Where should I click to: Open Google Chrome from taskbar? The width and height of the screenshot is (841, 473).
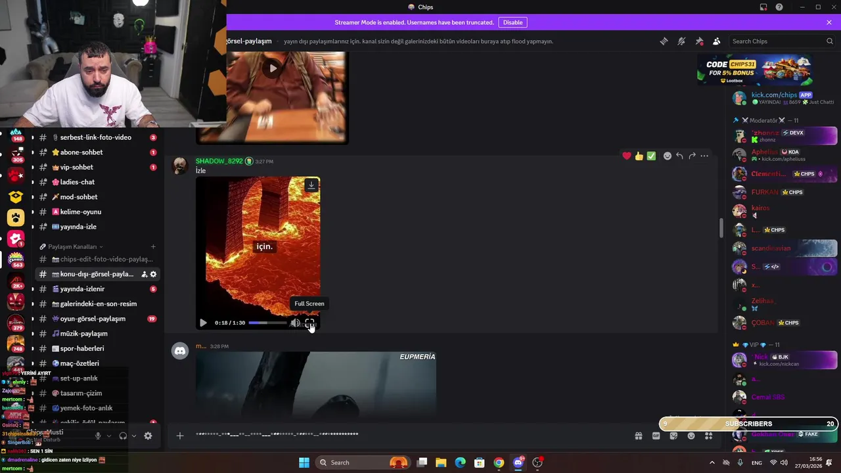499,462
